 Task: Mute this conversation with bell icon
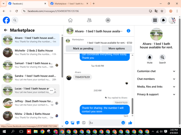pyautogui.click(x=150, y=57)
